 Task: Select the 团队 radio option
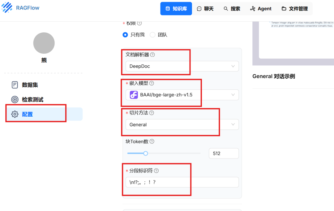152,35
